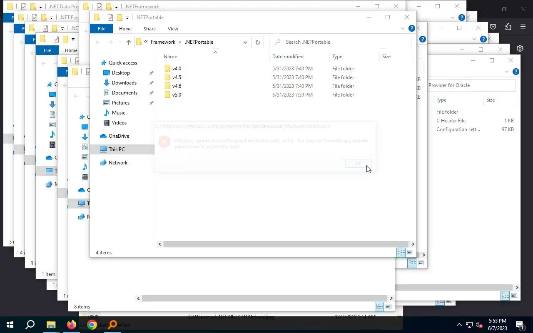
Task: Go back using .NETPortable back arrow
Action: click(x=98, y=42)
